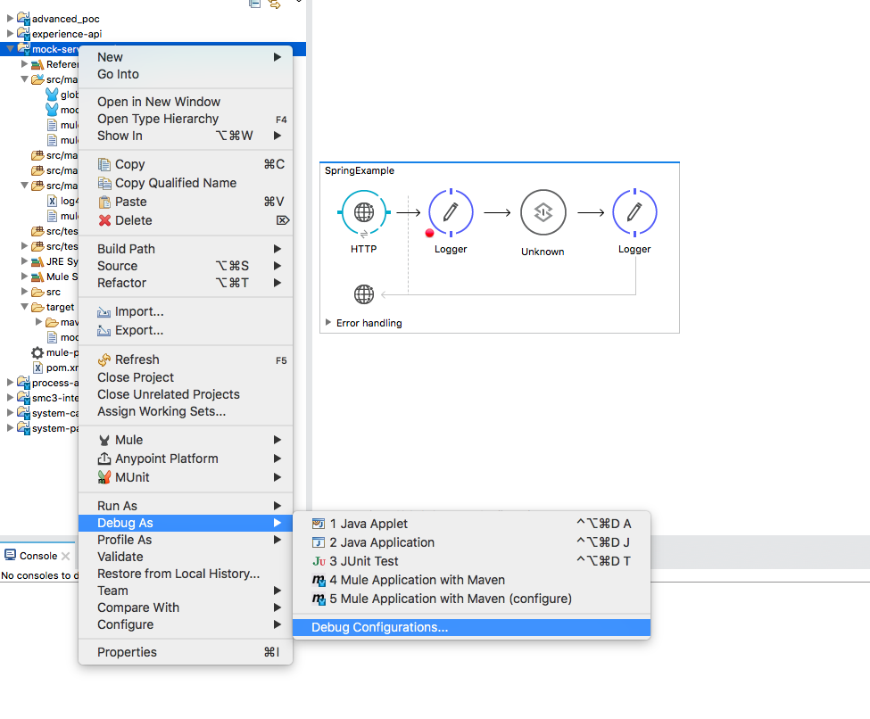Expand the process-a project

click(10, 382)
